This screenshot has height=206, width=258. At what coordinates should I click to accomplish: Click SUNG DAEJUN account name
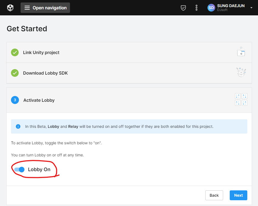pos(231,6)
